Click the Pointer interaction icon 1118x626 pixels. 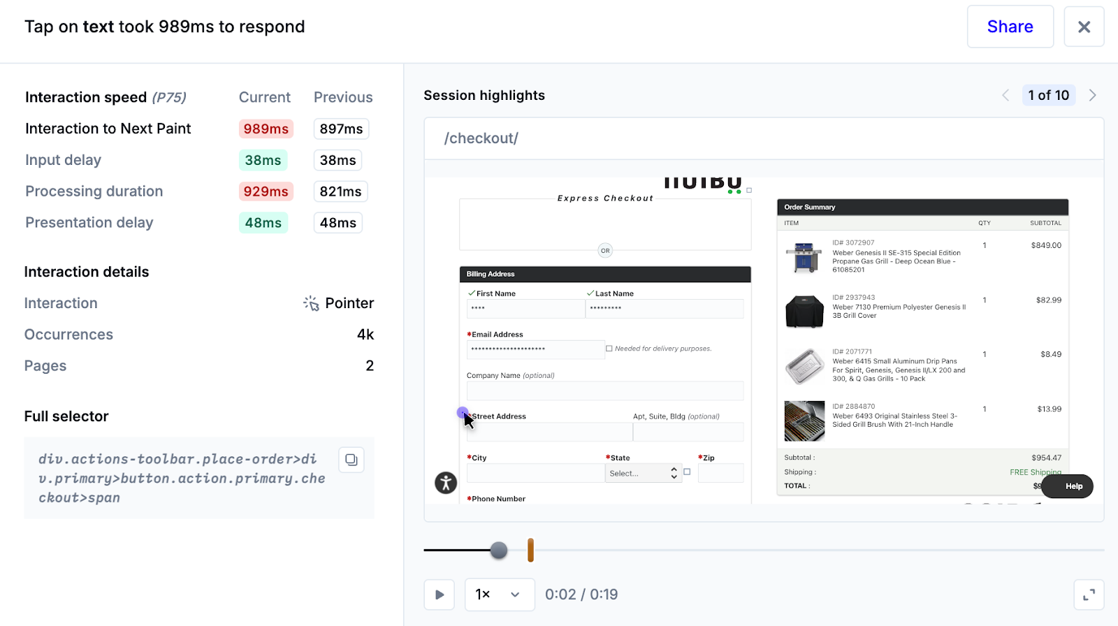(311, 303)
